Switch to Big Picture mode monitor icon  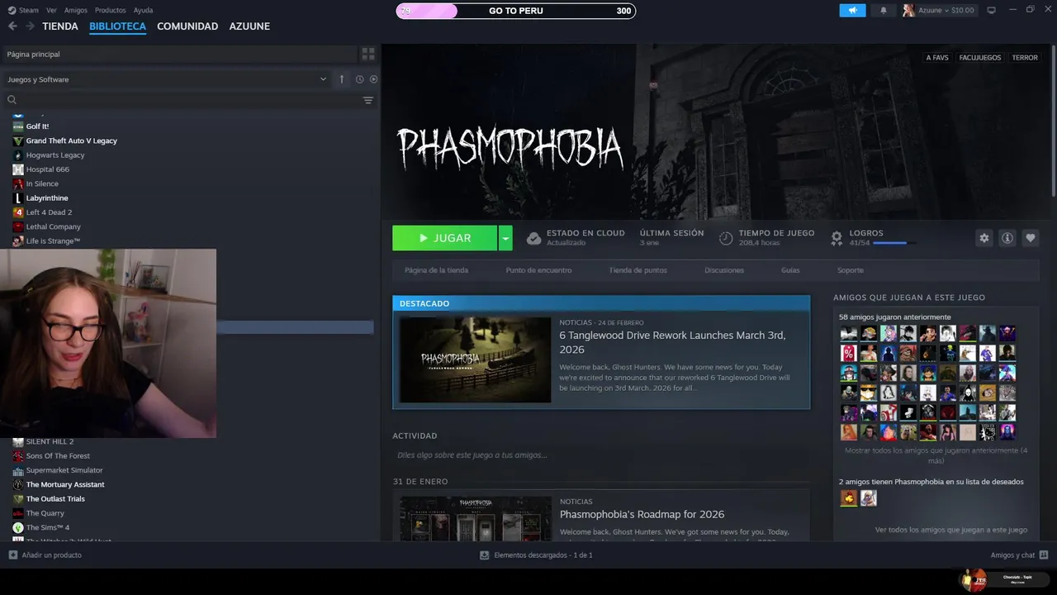992,10
